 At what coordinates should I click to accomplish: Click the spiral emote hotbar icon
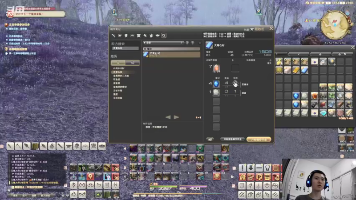coord(73,194)
